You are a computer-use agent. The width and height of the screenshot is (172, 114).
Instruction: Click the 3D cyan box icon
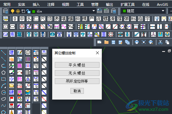[x=28, y=92]
